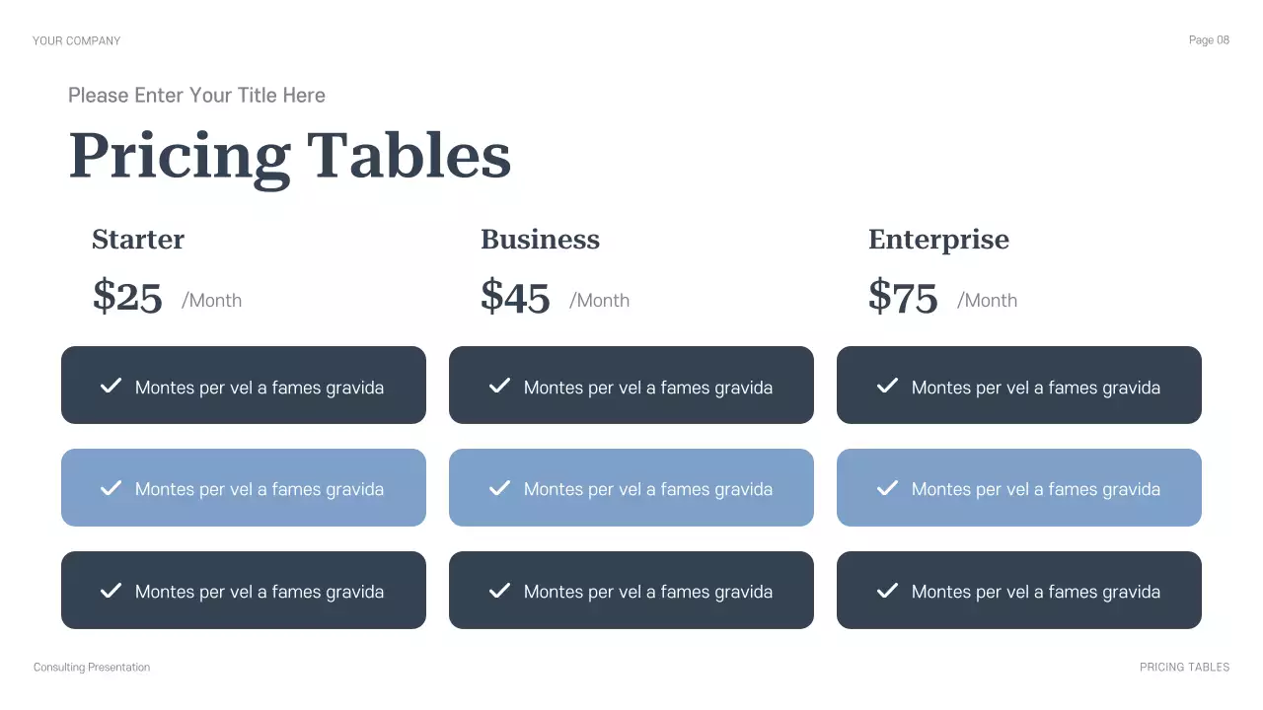The image size is (1263, 710).
Task: Click the checkmark in Starter's top dark feature box
Action: click(111, 386)
